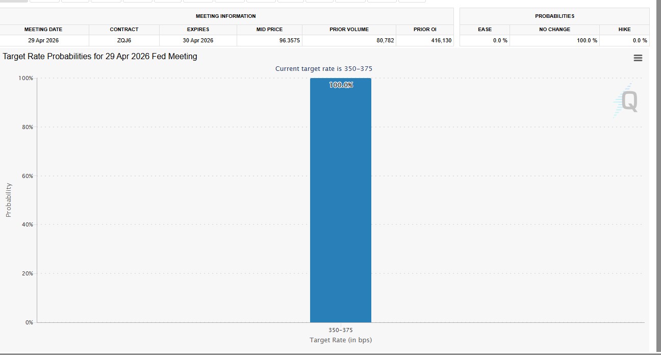Click the MID PRICE column header
This screenshot has height=355, width=661.
[x=269, y=29]
